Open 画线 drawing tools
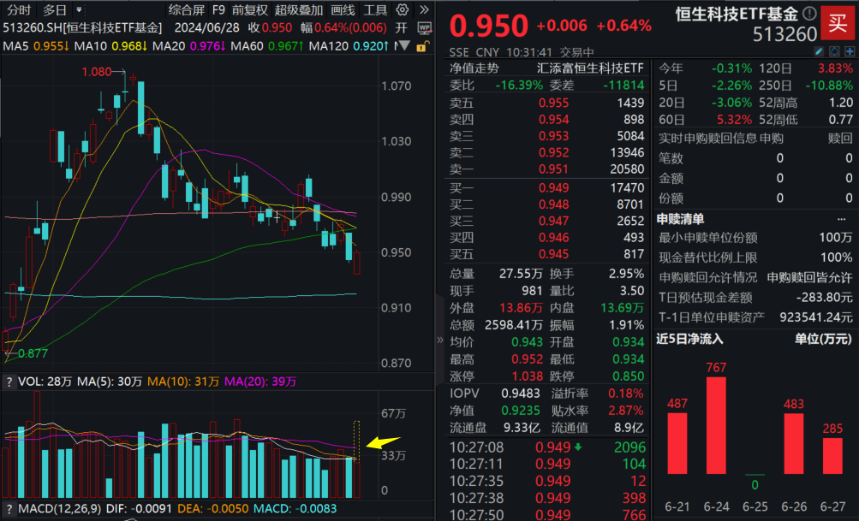This screenshot has width=859, height=521. click(x=343, y=10)
